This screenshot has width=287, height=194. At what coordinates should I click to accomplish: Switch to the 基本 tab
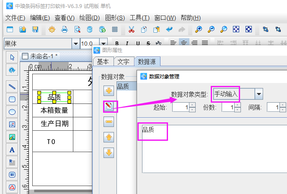(x=103, y=62)
